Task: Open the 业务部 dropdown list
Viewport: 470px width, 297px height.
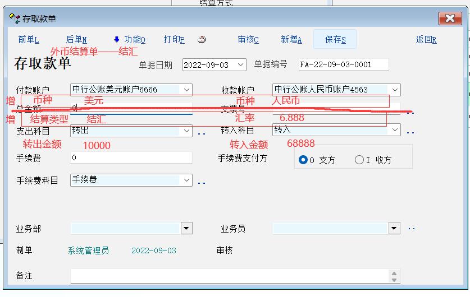Action: click(186, 229)
